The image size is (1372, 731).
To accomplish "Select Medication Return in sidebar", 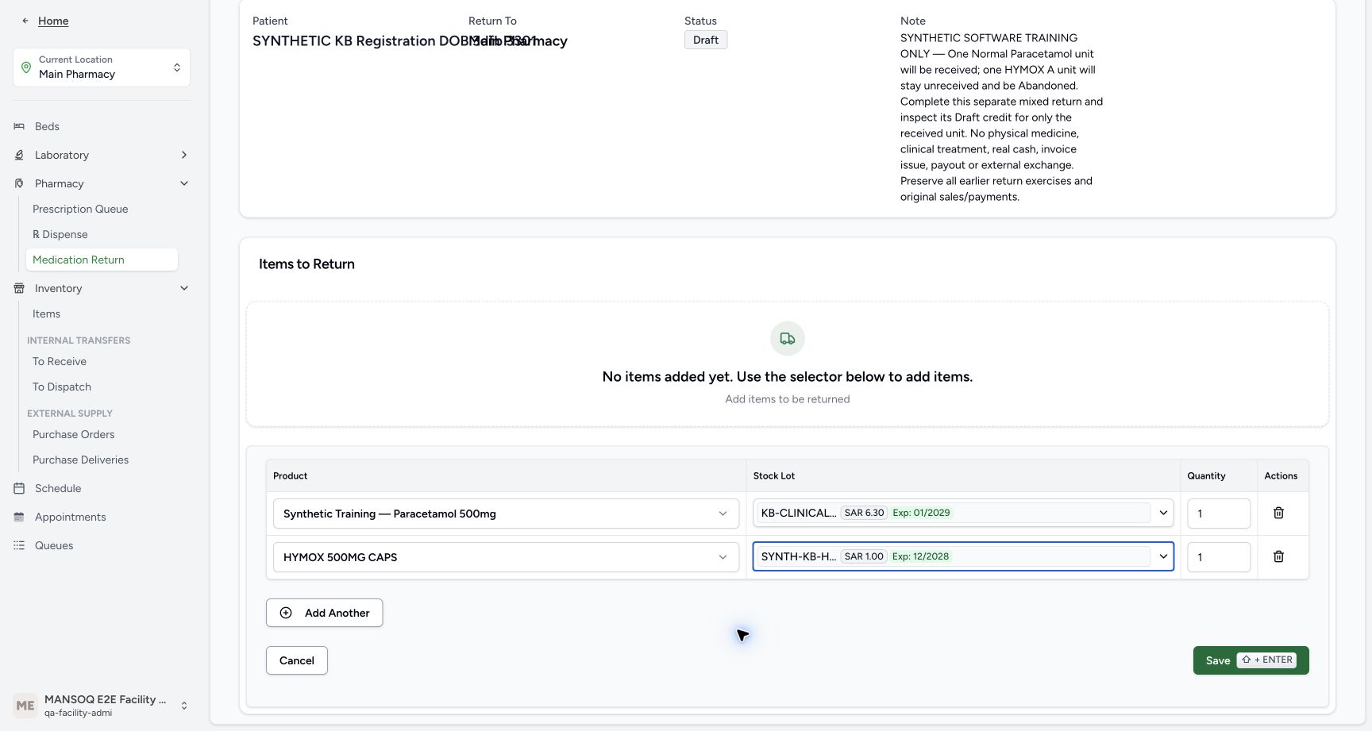I will tap(102, 260).
